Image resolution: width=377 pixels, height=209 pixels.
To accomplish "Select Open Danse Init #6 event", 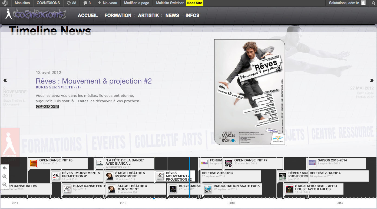I will (x=58, y=163).
